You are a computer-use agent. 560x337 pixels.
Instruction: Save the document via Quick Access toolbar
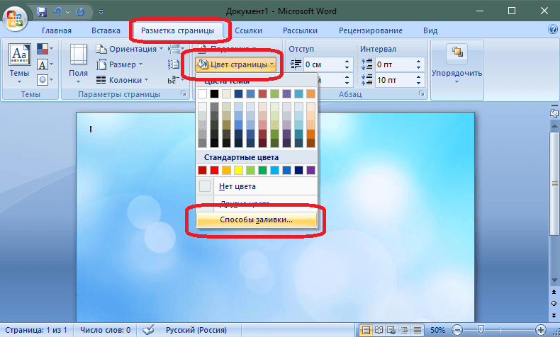tap(41, 11)
